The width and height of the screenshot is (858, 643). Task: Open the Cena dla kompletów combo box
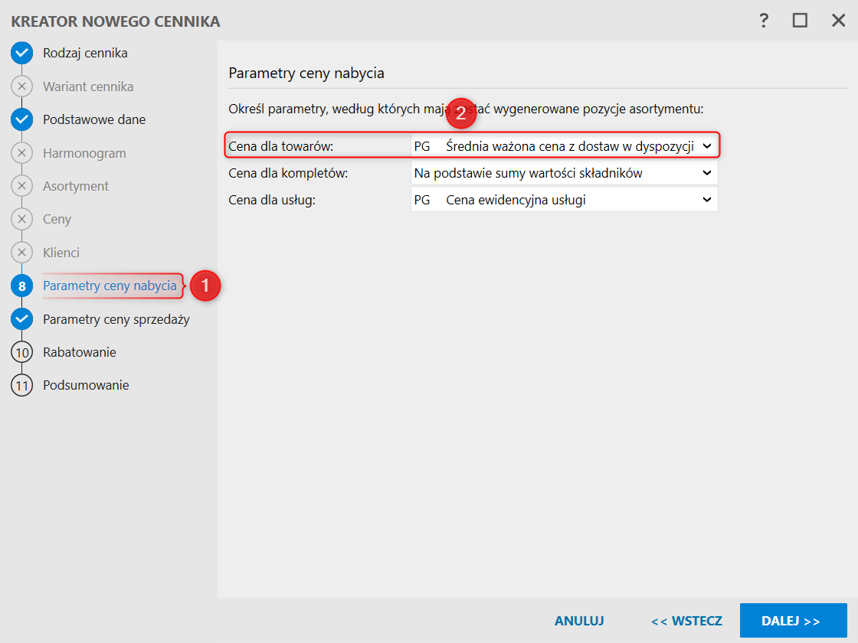click(565, 173)
